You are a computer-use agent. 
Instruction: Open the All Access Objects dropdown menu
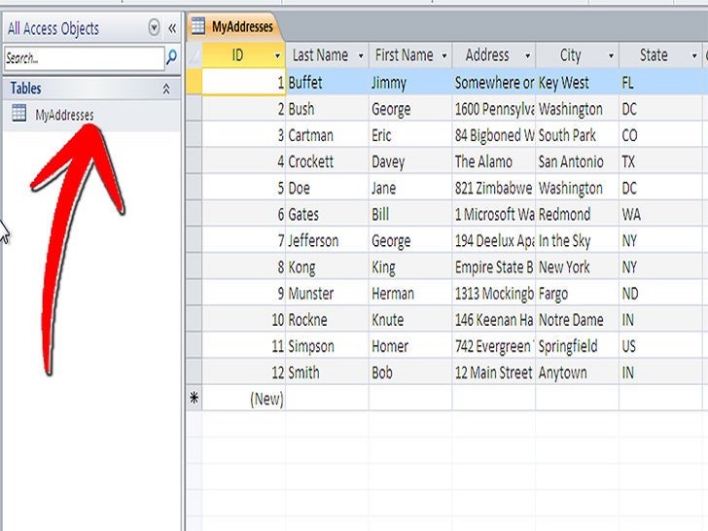pos(154,28)
